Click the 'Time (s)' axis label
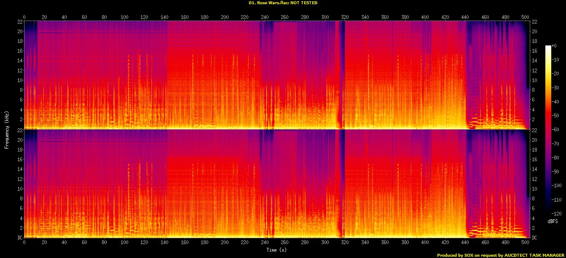The image size is (566, 258). point(276,250)
